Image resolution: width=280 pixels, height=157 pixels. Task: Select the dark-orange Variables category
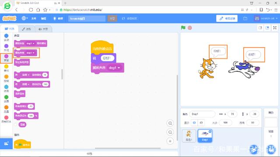(x=6, y=109)
